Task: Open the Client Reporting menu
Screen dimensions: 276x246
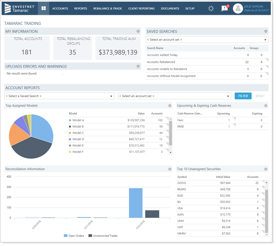Action: coord(141,8)
